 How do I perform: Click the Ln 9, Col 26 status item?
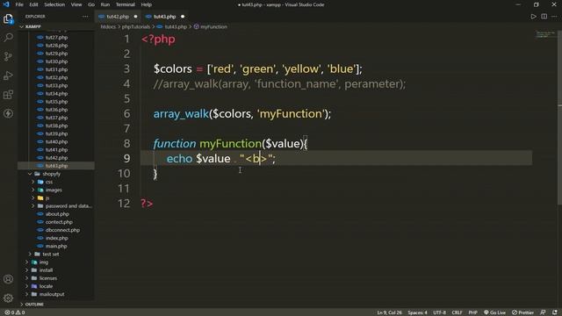[x=389, y=312]
